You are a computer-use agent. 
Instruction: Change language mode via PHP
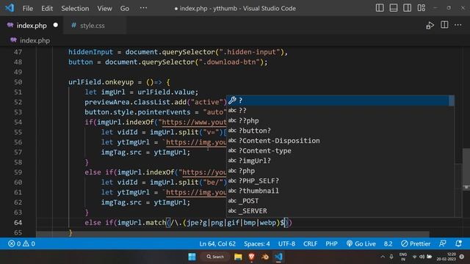coord(331,243)
